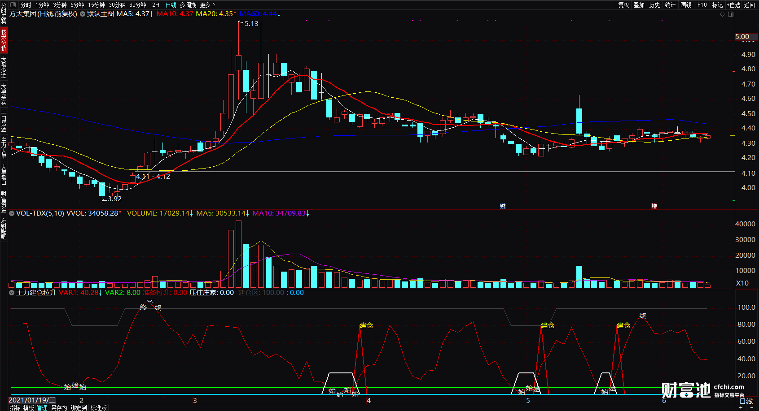Click the 管理 bottom tab
The height and width of the screenshot is (411, 759).
pos(42,408)
